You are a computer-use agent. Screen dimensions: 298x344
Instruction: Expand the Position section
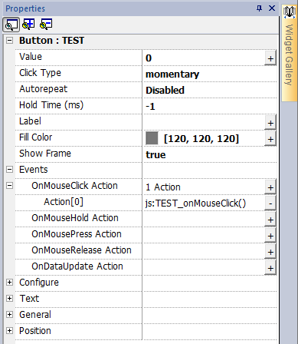[x=10, y=331]
